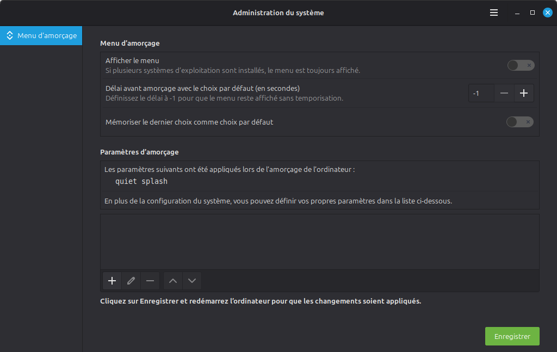Remove a boot parameter with the minus icon
Screen dimensions: 557x352
[150, 281]
